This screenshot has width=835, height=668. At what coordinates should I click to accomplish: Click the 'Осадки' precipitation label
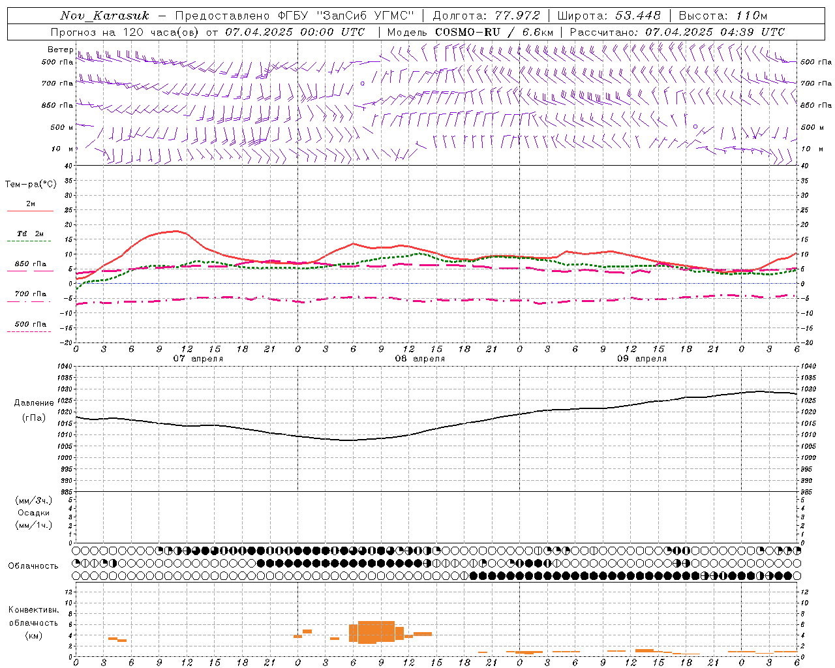point(34,513)
